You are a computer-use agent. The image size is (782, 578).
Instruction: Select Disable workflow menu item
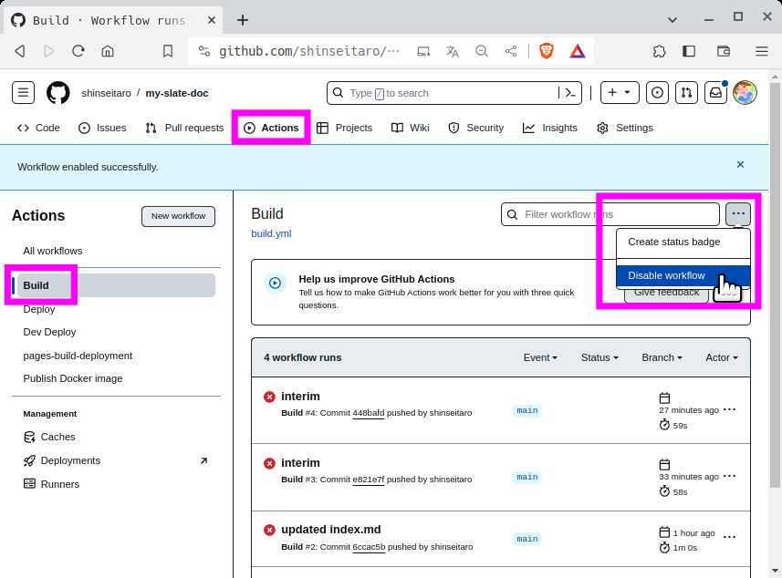click(x=683, y=275)
